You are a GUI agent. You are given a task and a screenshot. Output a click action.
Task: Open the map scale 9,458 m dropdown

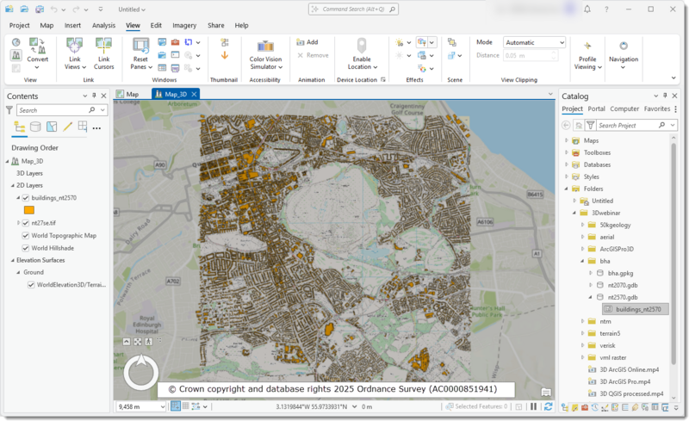(x=162, y=407)
